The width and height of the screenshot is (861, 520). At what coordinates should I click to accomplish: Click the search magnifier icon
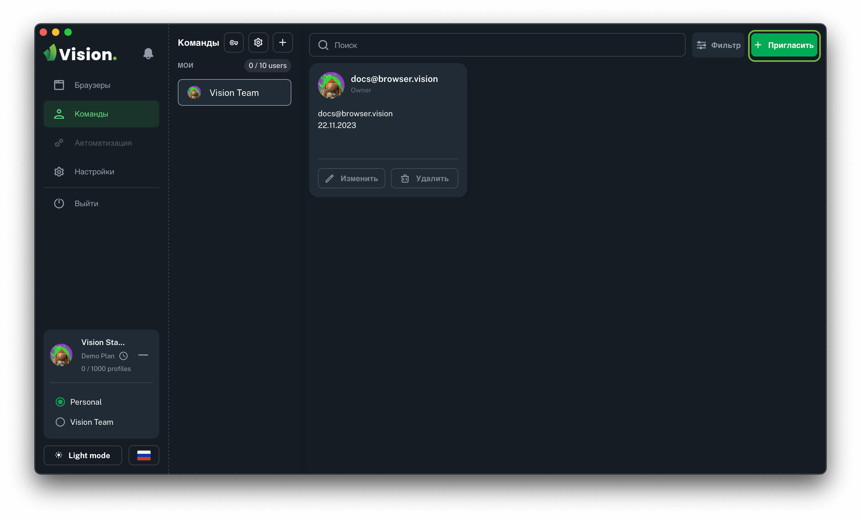click(323, 45)
